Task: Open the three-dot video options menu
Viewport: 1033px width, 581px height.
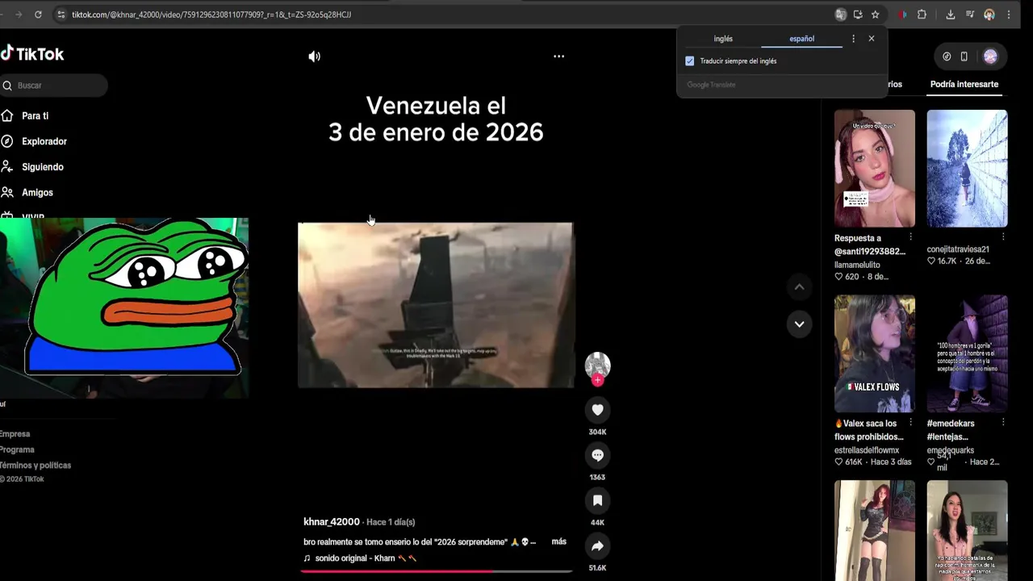Action: (x=558, y=56)
